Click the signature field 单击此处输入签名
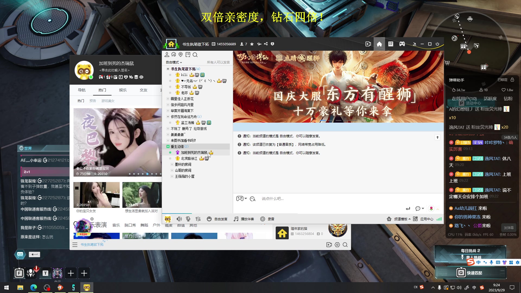 point(114,70)
